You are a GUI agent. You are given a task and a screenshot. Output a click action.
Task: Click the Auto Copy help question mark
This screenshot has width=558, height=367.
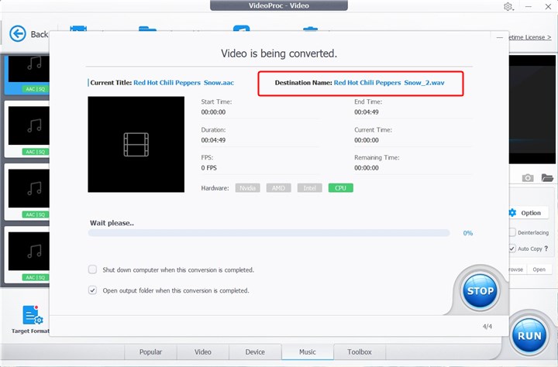(546, 249)
